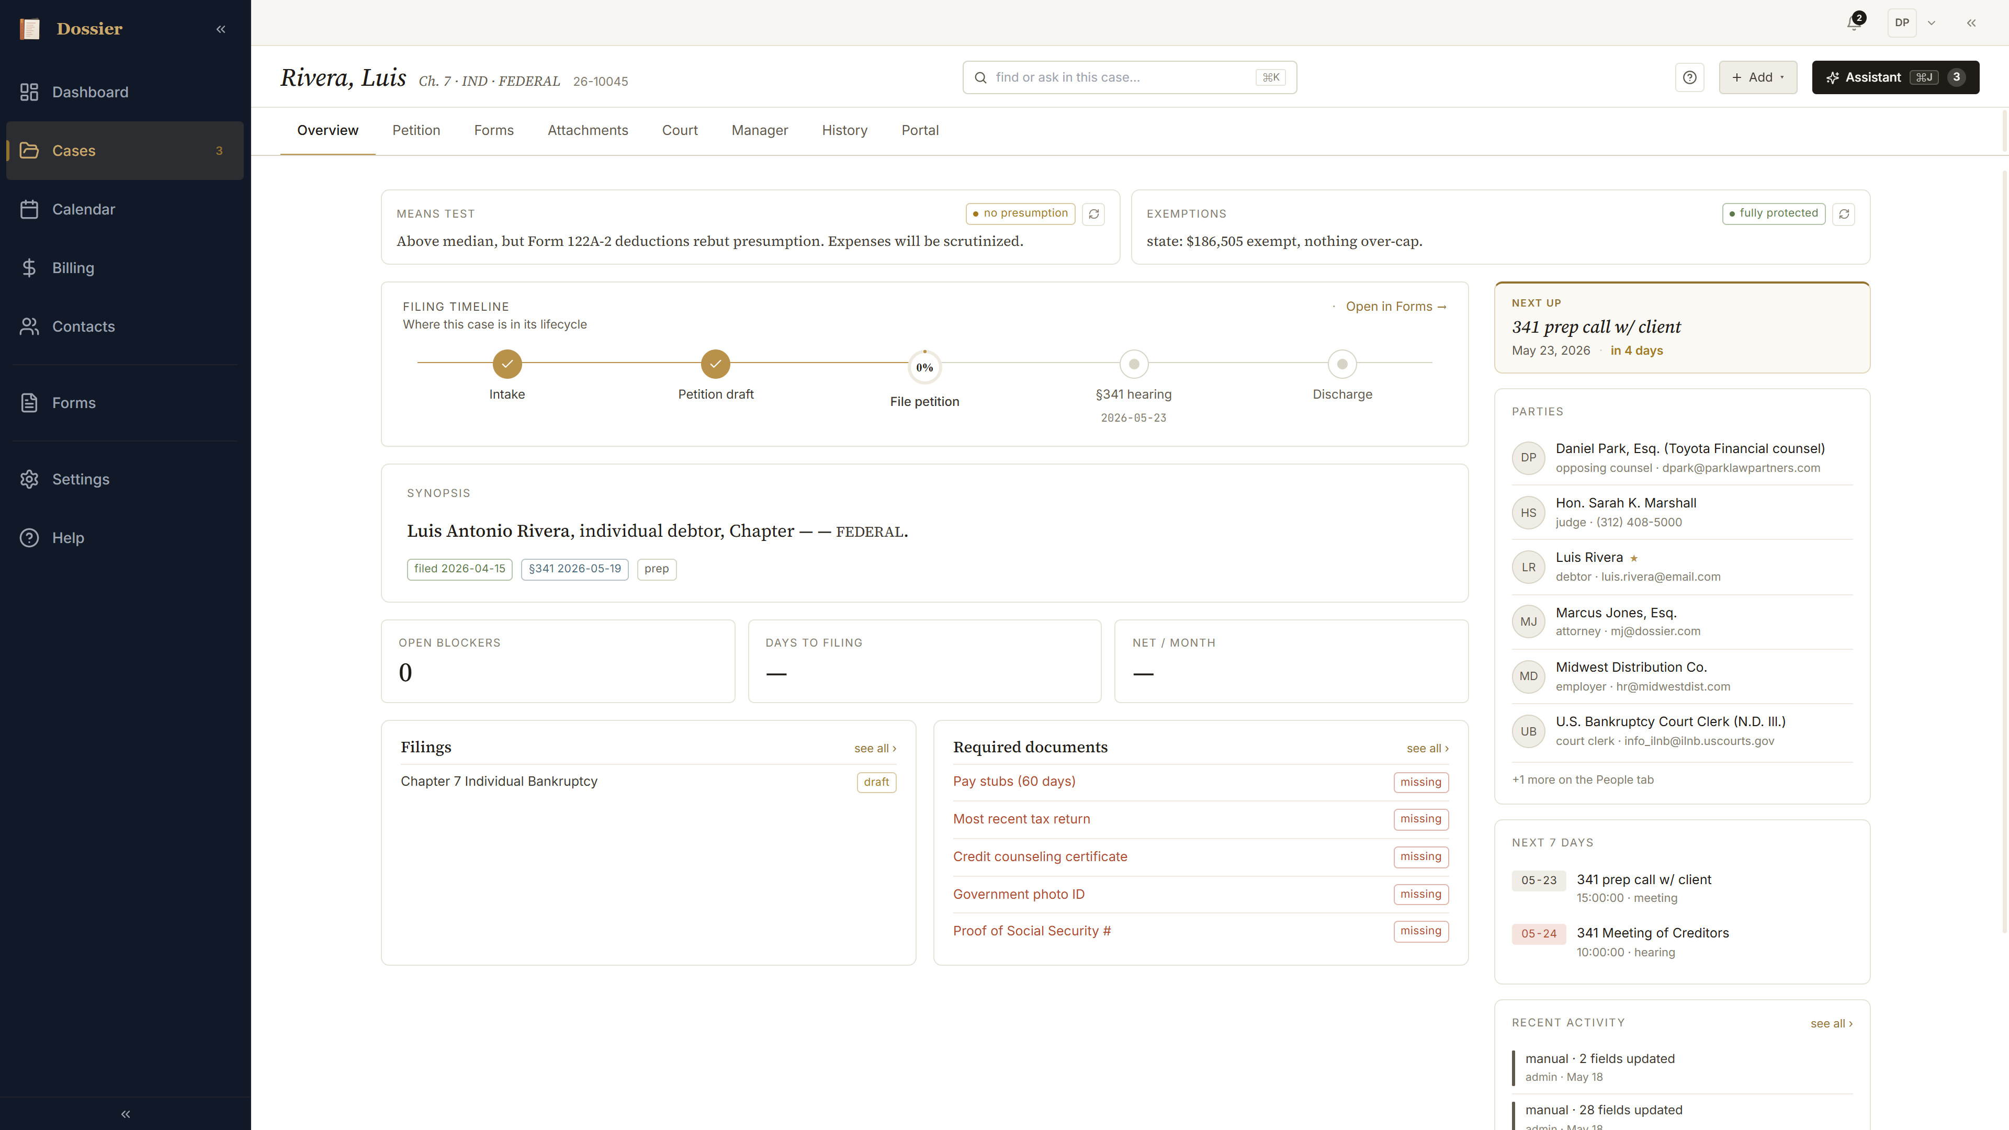Open Billing dollar icon in sidebar
Image resolution: width=2009 pixels, height=1130 pixels.
[x=30, y=267]
